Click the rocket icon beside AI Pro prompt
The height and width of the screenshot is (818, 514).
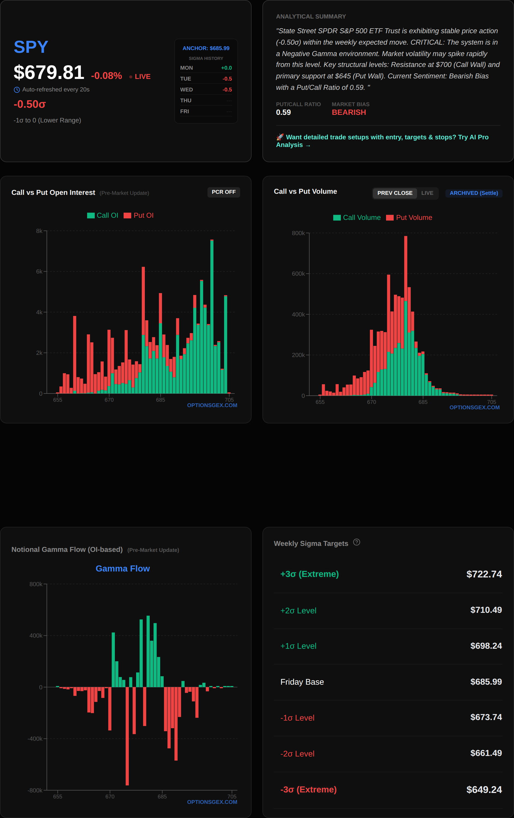pyautogui.click(x=280, y=137)
